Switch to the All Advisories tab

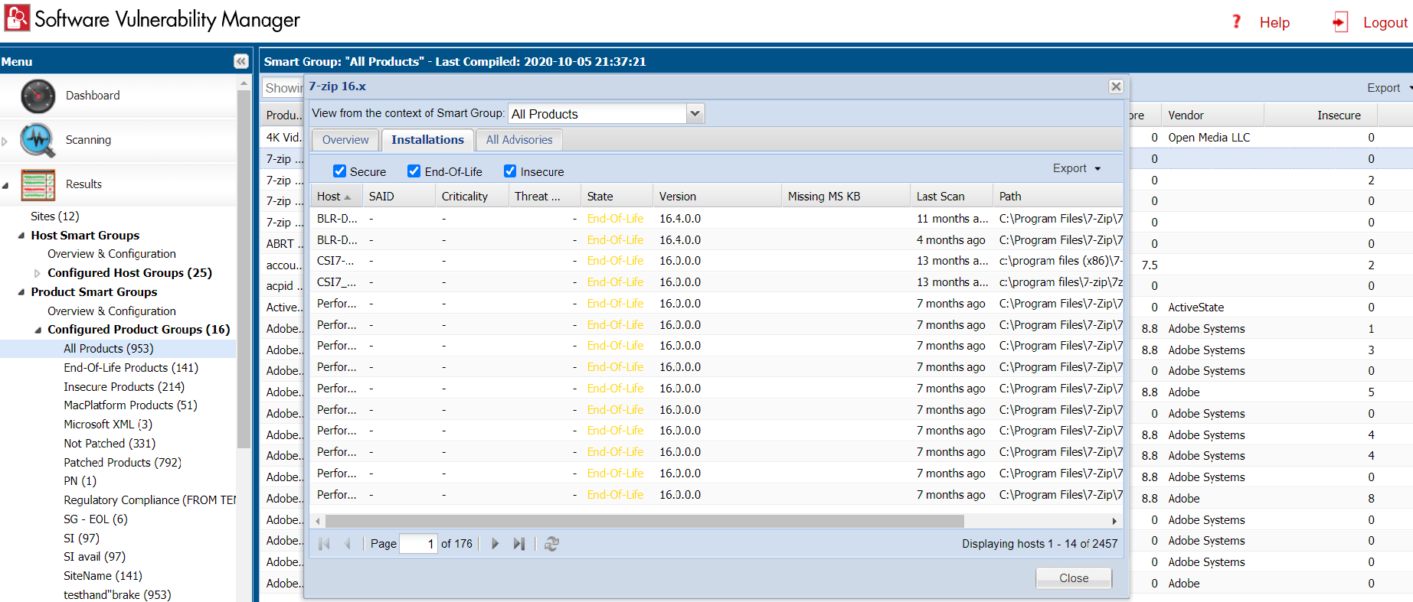[518, 140]
